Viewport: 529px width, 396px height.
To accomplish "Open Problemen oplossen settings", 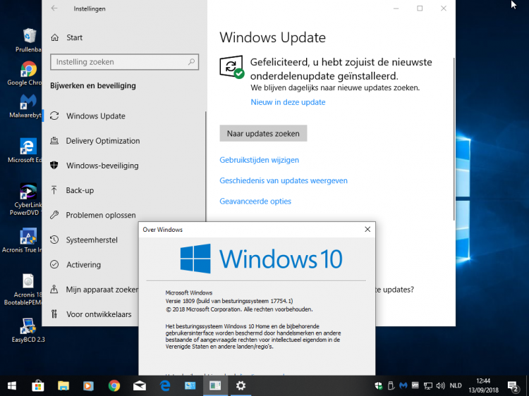I will (100, 215).
